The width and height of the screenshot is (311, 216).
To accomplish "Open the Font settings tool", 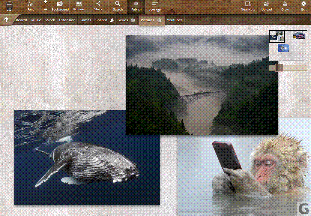I will pos(31,6).
